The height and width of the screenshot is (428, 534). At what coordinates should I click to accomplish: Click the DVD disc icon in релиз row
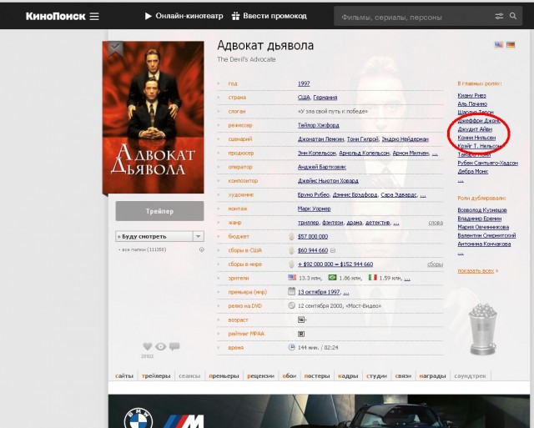click(x=291, y=305)
